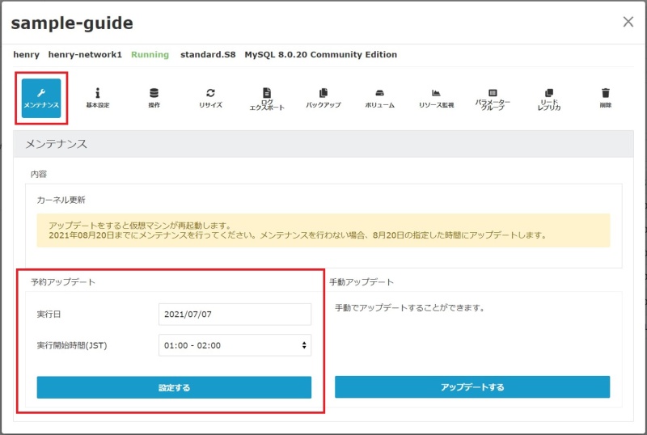Open 基本設定 info icon
The width and height of the screenshot is (647, 435).
click(x=98, y=98)
